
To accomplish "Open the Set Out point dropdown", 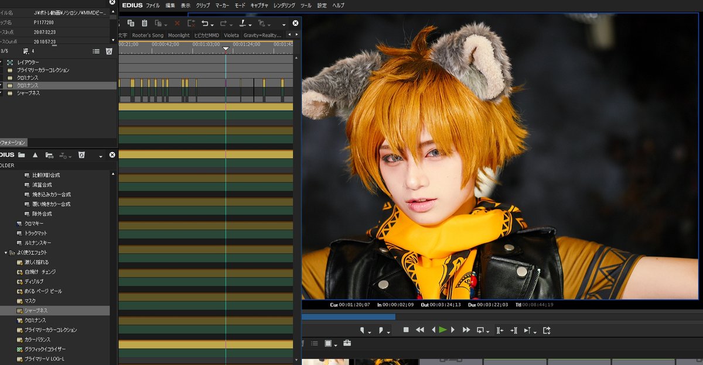I will (388, 332).
